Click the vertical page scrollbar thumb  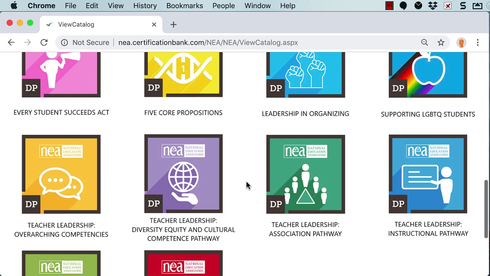(487, 209)
